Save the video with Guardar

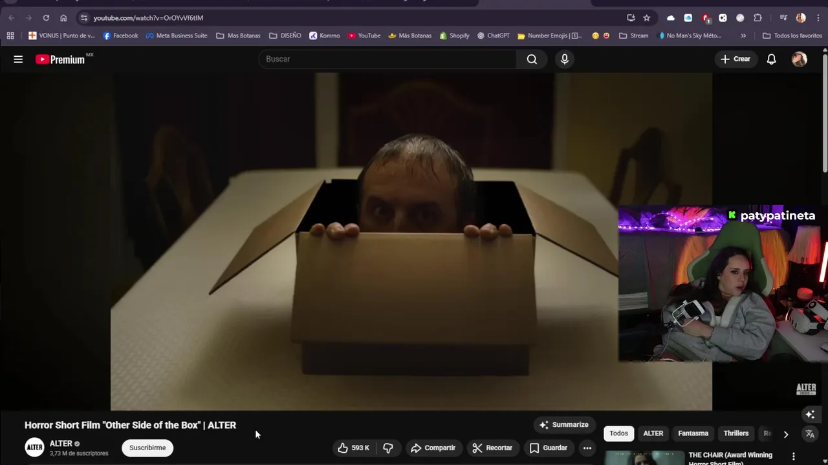point(549,448)
